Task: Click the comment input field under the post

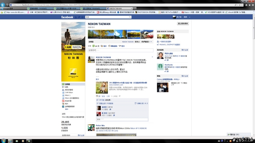Action: pyautogui.click(x=122, y=119)
